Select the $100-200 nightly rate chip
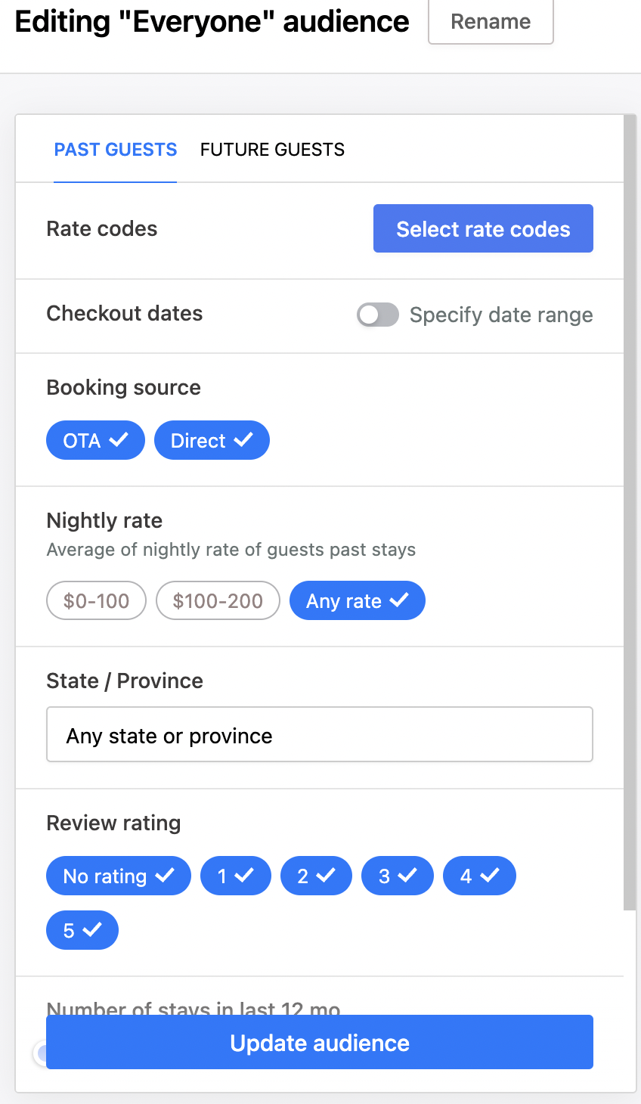 click(218, 600)
